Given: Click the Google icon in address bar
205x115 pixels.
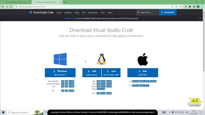Looking at the screenshot, I should 172,7.
